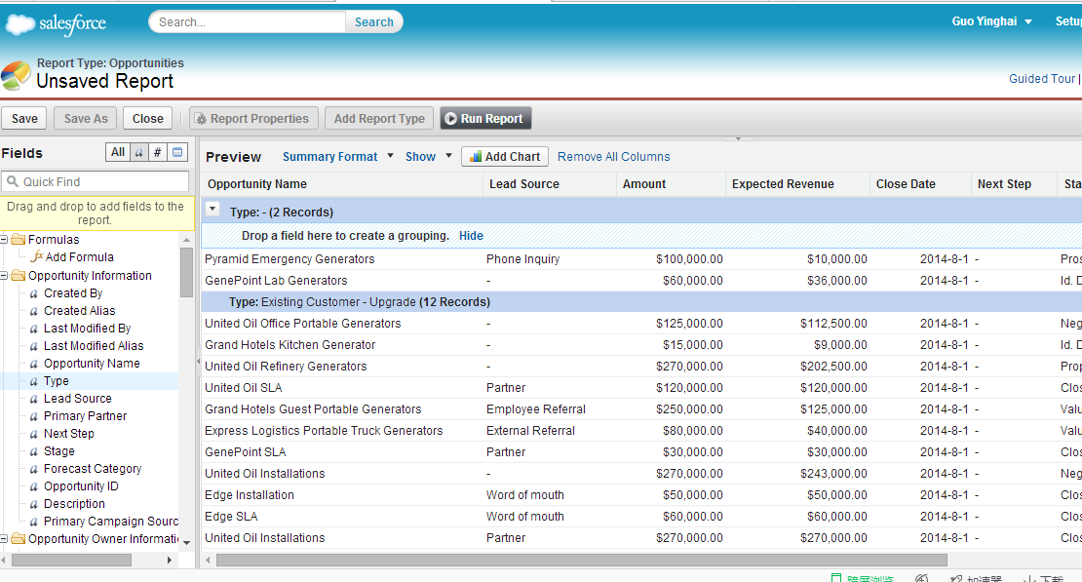The width and height of the screenshot is (1082, 582).
Task: Click the Primary Campaign Source field icon
Action: [34, 522]
